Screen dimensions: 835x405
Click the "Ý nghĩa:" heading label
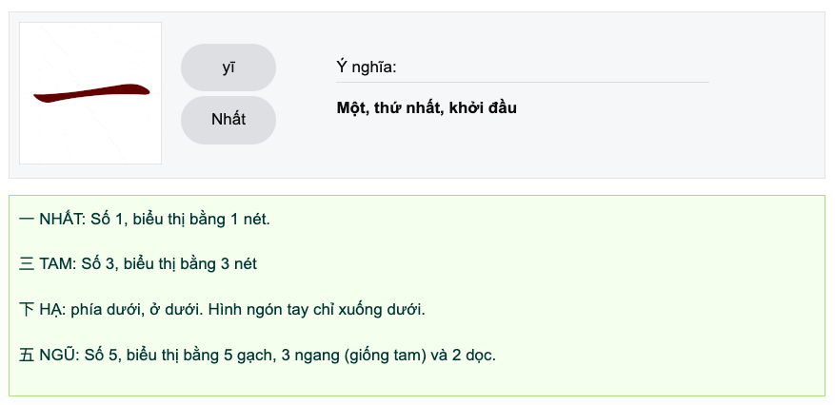366,67
